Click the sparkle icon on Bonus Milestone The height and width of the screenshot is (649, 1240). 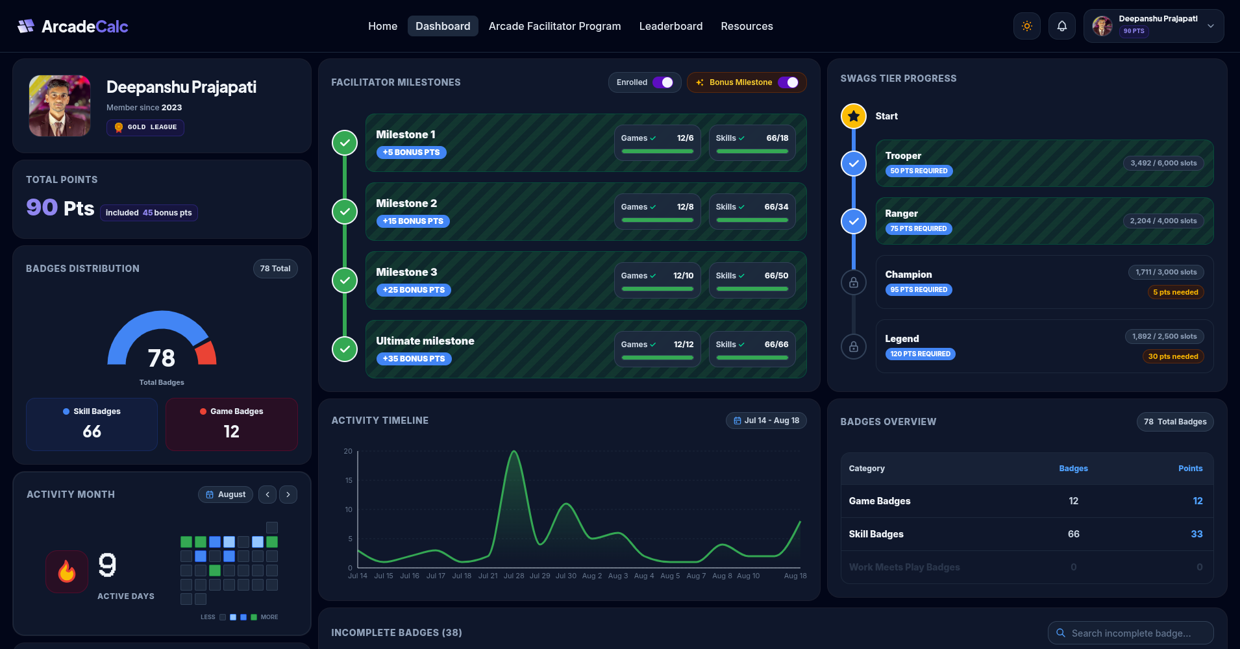(x=700, y=82)
